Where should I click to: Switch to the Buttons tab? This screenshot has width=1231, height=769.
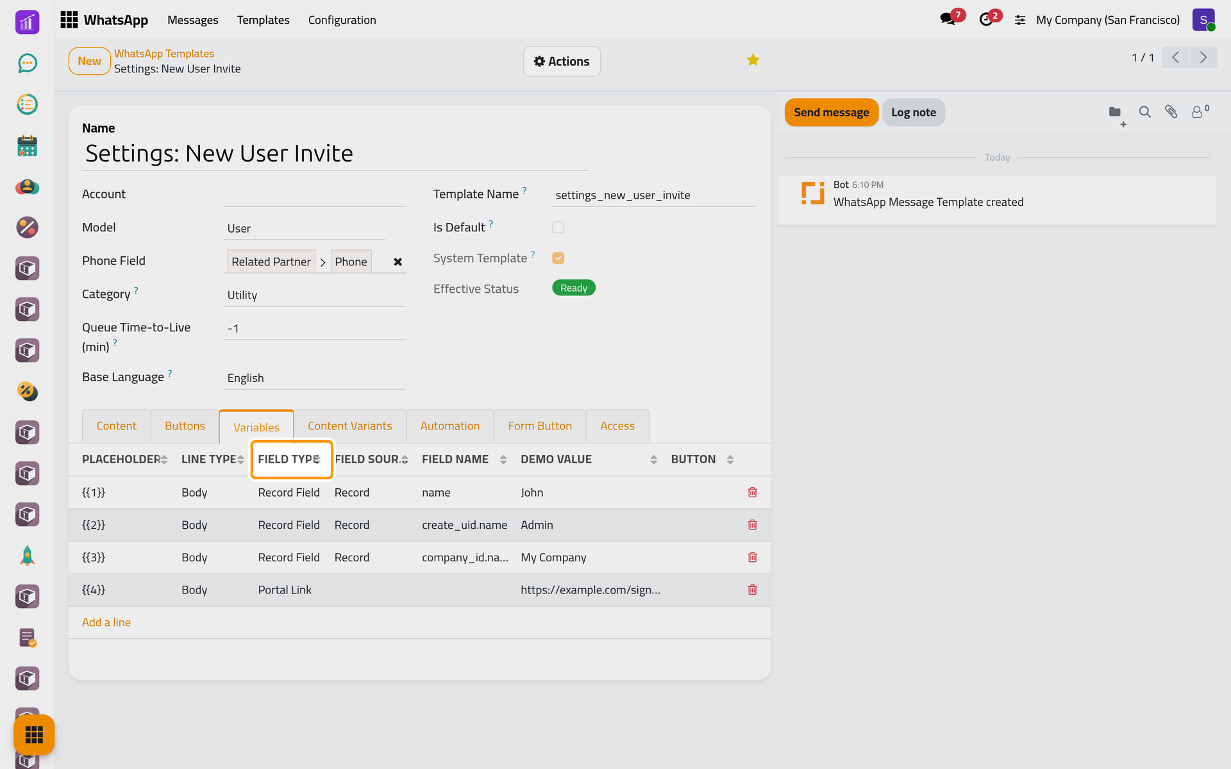185,426
